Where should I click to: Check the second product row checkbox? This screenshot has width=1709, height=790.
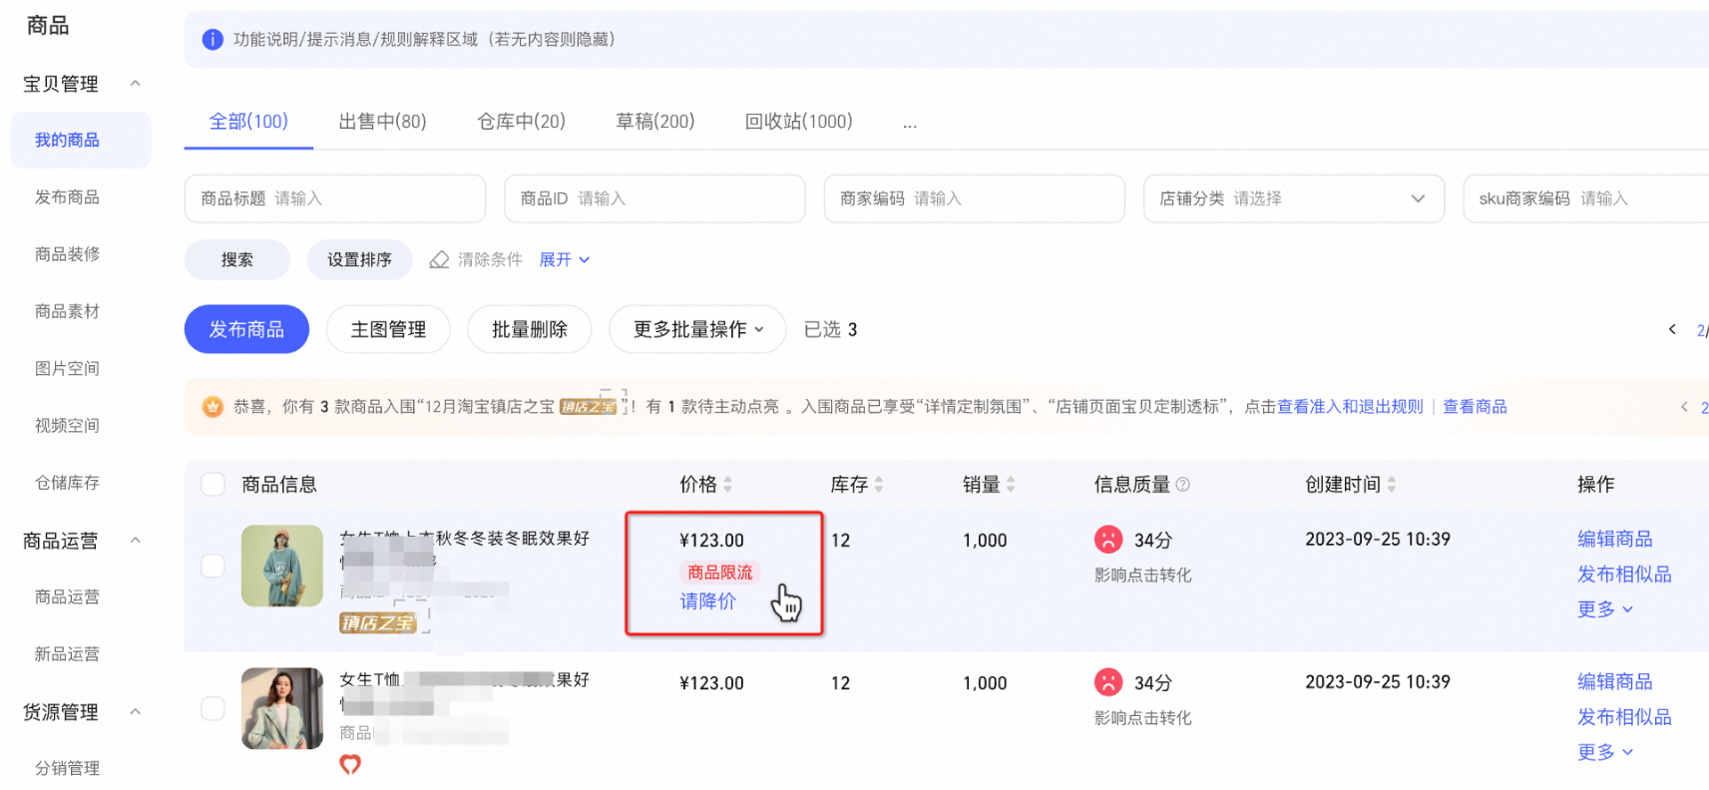point(213,708)
